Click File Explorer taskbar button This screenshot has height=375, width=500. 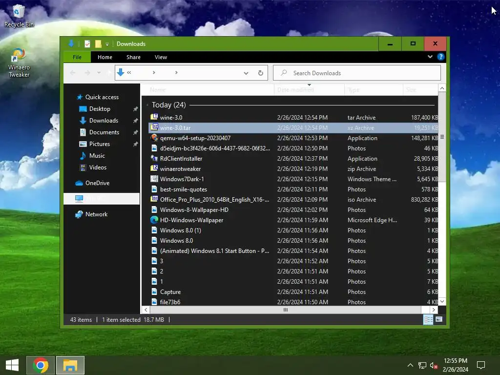pos(70,365)
